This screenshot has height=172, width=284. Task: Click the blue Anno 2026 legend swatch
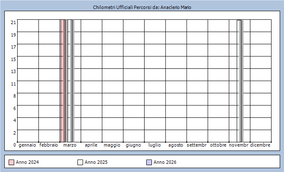pos(149,162)
